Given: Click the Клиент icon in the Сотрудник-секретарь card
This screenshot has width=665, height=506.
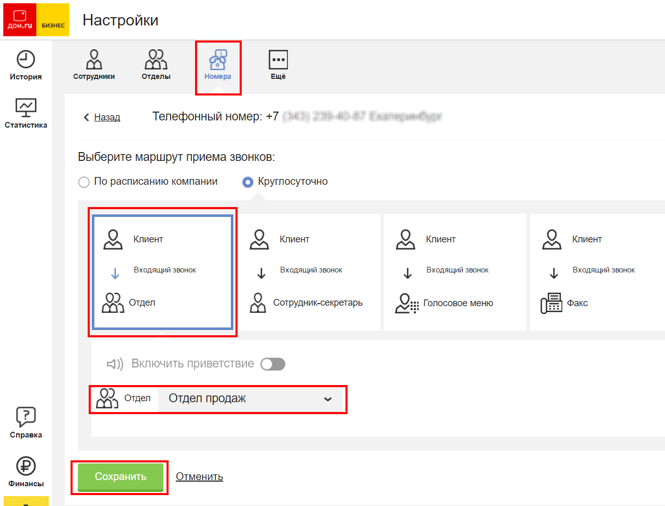Looking at the screenshot, I should pos(259,239).
